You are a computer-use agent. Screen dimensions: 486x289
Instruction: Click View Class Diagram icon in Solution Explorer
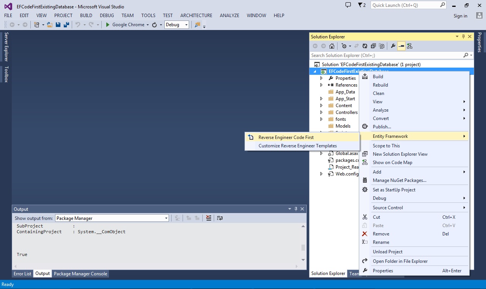[409, 46]
